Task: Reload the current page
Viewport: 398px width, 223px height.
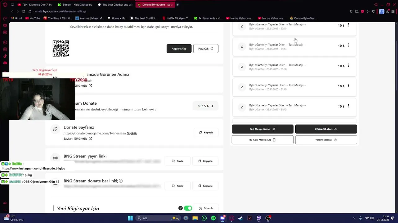Action: (23, 11)
